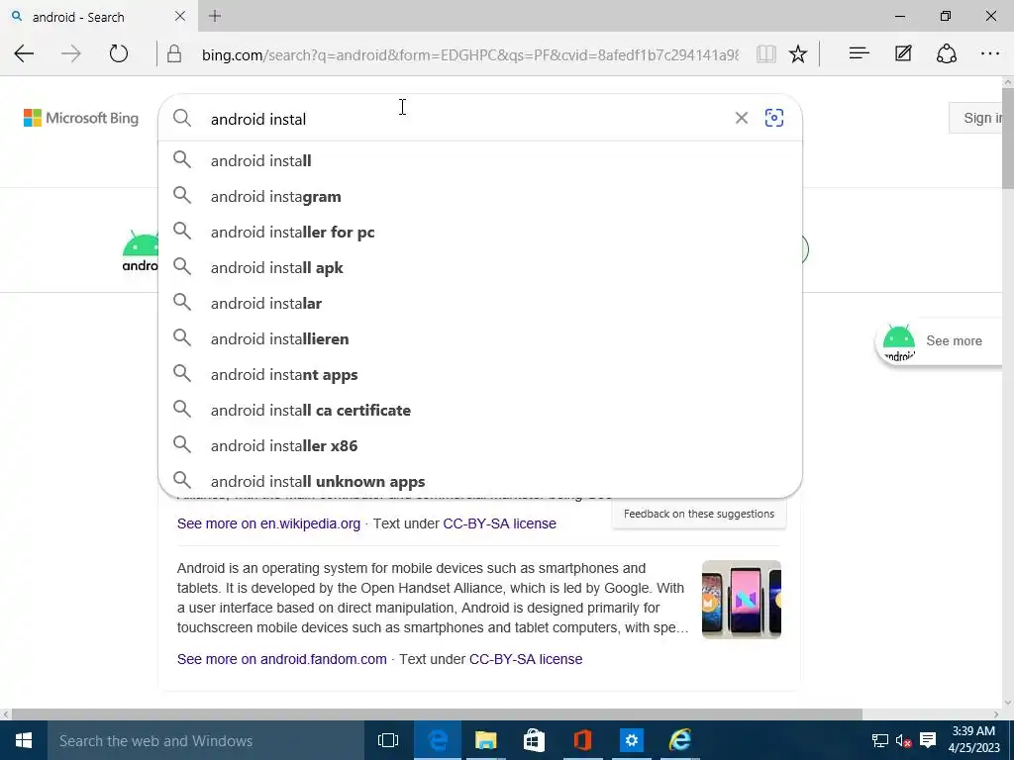Viewport: 1014px width, 760px height.
Task: Open the Action Center notification icon
Action: tap(928, 740)
